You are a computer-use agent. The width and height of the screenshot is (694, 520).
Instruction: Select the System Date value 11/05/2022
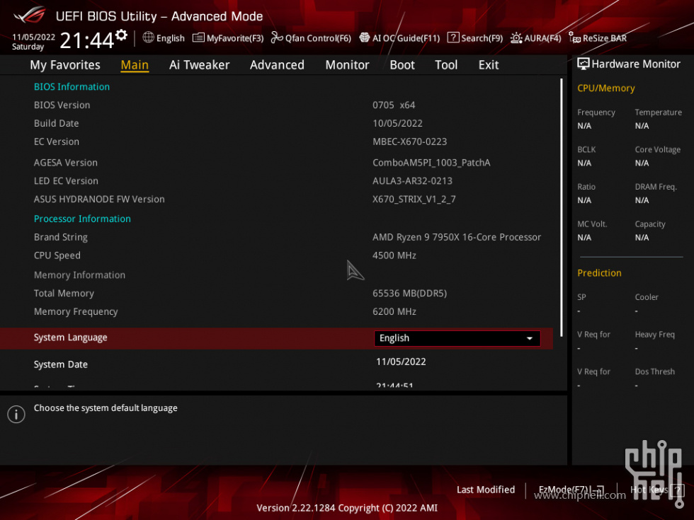(x=401, y=362)
